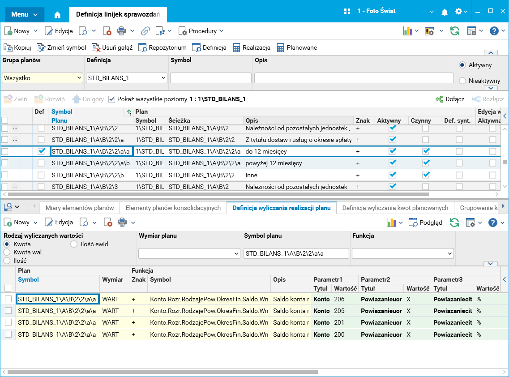Select the Nieaktywny radio button
The width and height of the screenshot is (509, 377).
click(462, 81)
